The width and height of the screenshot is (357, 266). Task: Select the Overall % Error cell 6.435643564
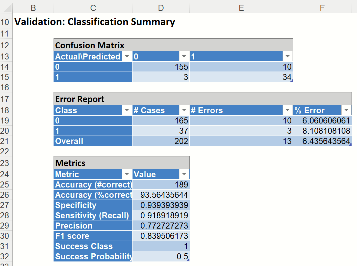pyautogui.click(x=322, y=141)
